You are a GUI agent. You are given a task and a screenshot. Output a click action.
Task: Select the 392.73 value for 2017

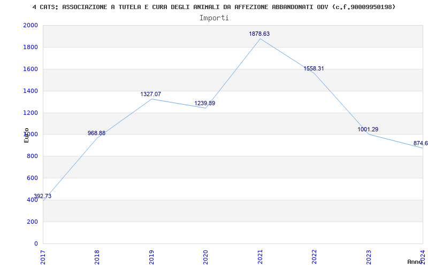point(42,196)
